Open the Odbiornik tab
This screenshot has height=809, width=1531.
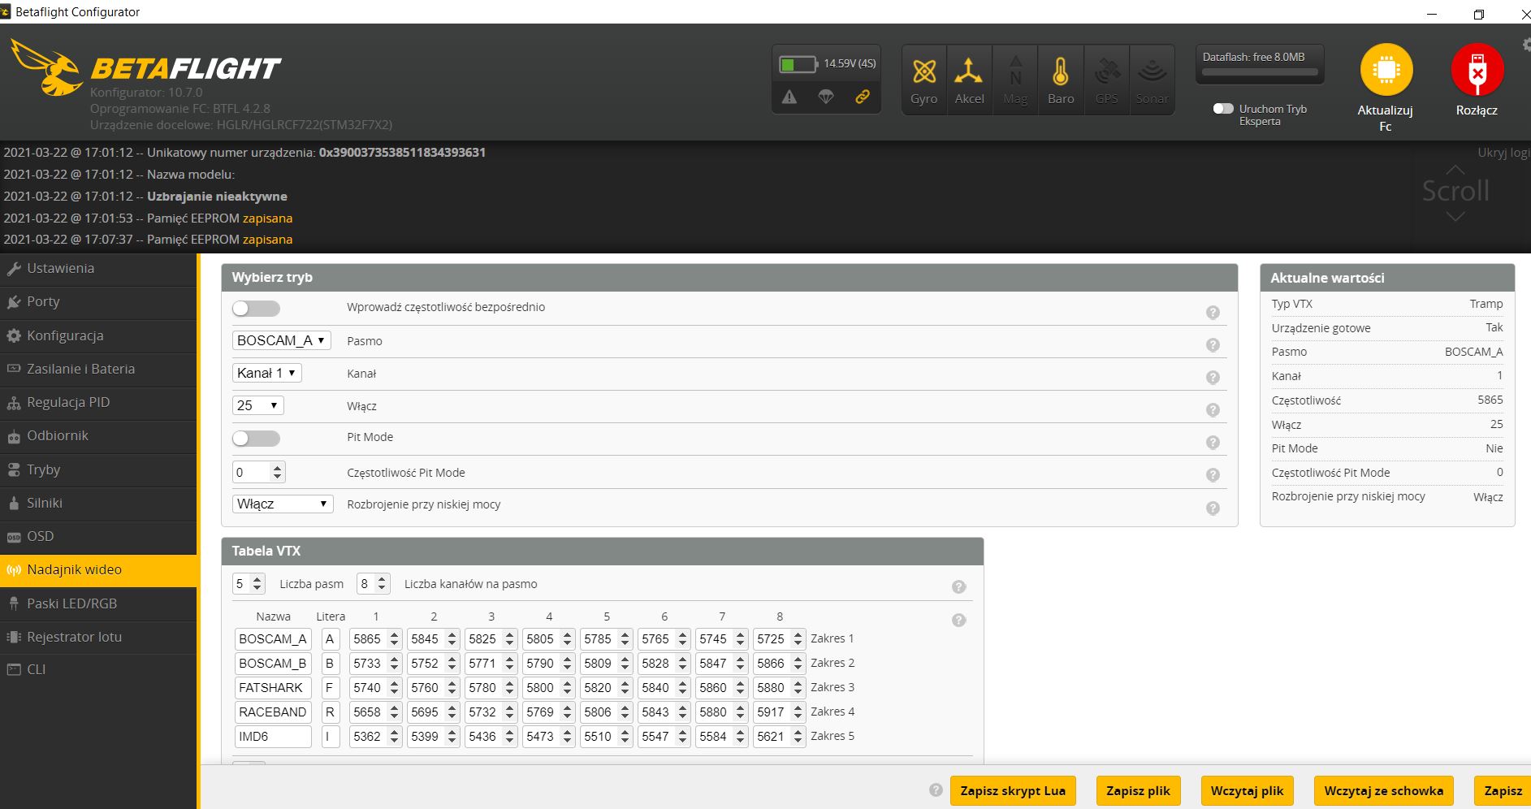click(x=98, y=436)
